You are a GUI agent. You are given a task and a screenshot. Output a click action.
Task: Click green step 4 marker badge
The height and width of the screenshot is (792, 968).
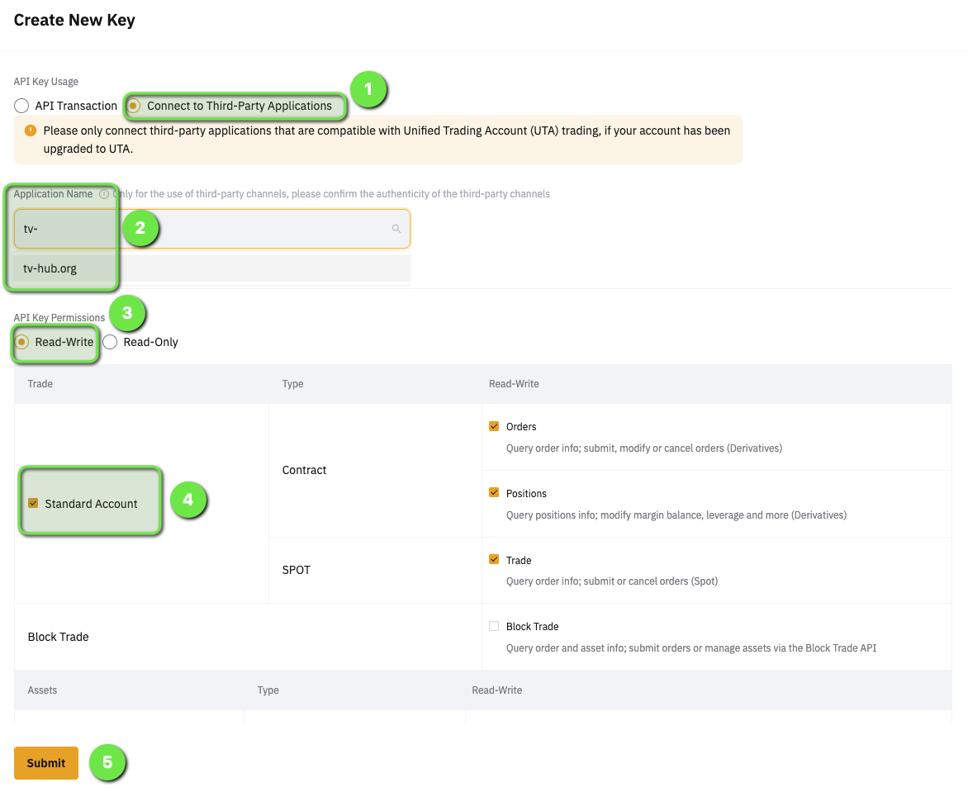187,500
